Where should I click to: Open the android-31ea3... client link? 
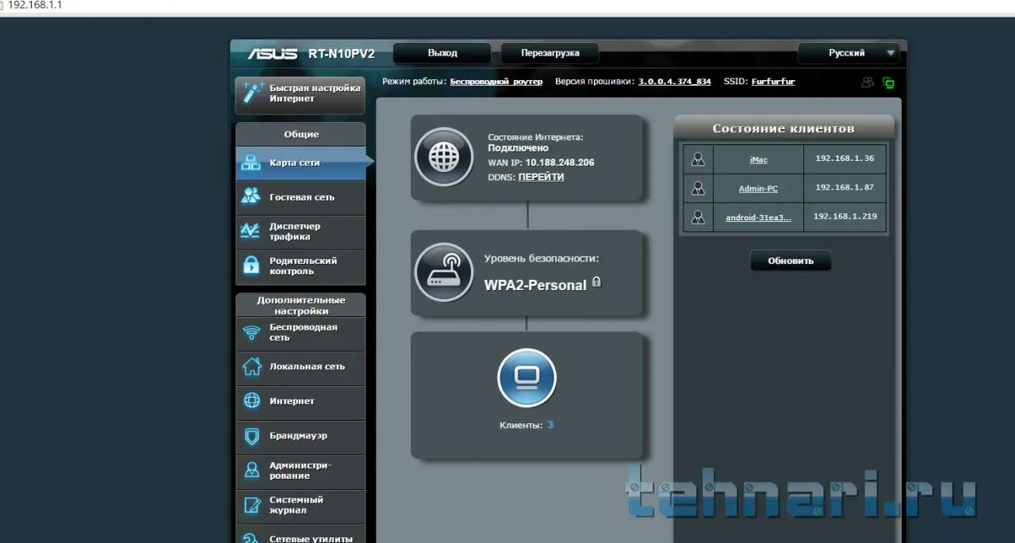pos(758,217)
